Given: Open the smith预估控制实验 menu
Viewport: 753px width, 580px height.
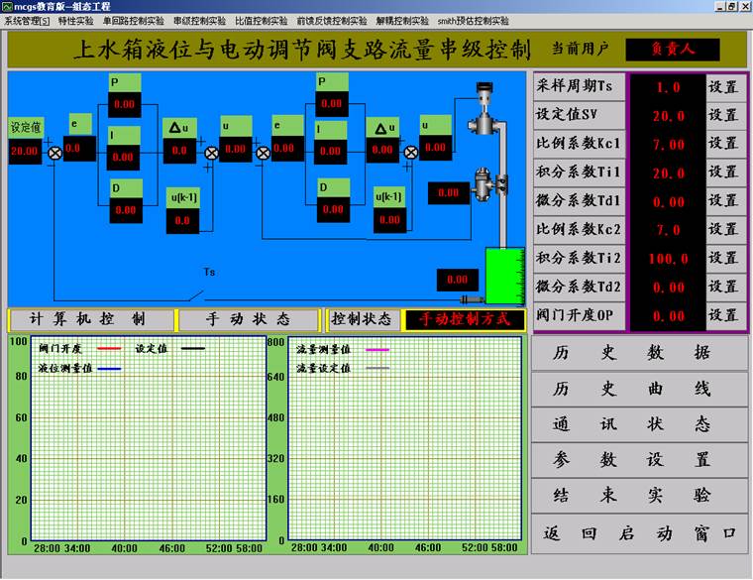Looking at the screenshot, I should coord(473,20).
